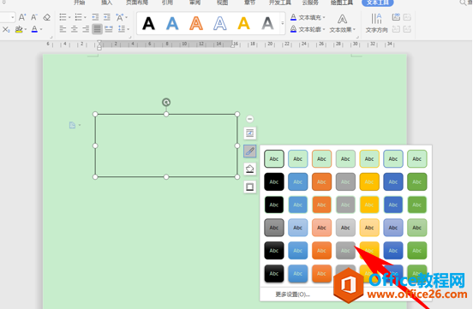This screenshot has width=473, height=309.
Task: Toggle align left paragraph alignment
Action: (x=63, y=29)
